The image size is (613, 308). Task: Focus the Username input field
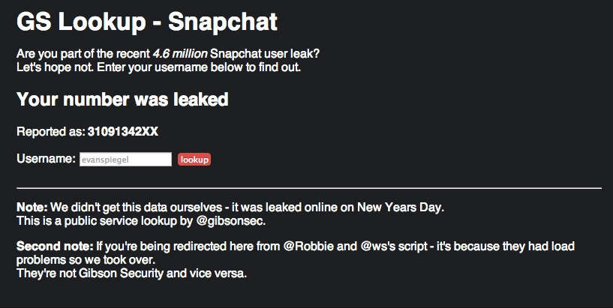(x=126, y=159)
